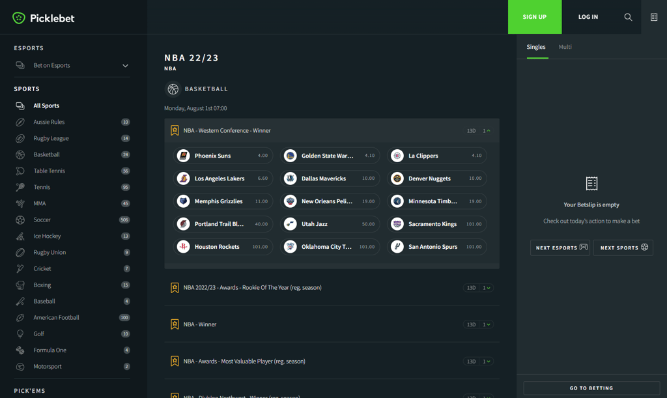Click the Cricket bat sidebar icon

pos(20,269)
